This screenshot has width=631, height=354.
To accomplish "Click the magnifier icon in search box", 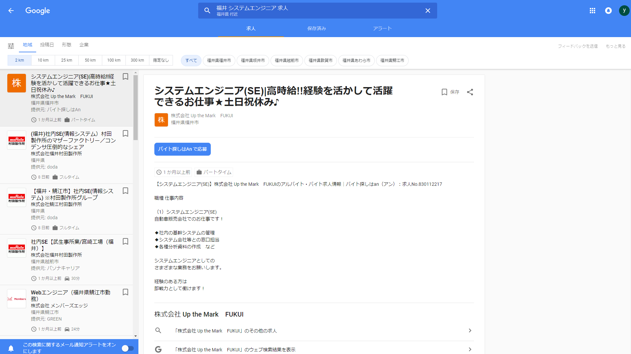I will coord(207,11).
